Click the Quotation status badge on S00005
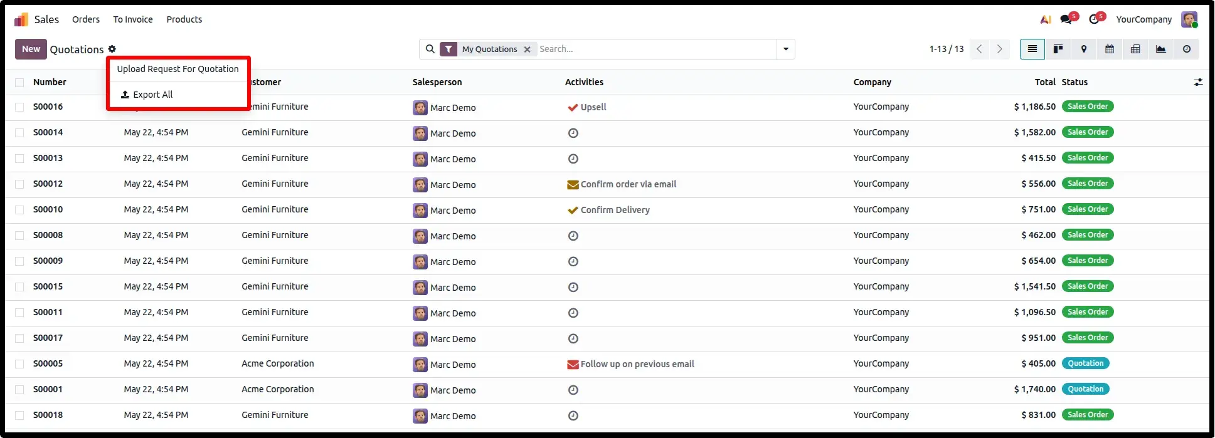This screenshot has width=1215, height=438. (x=1086, y=363)
